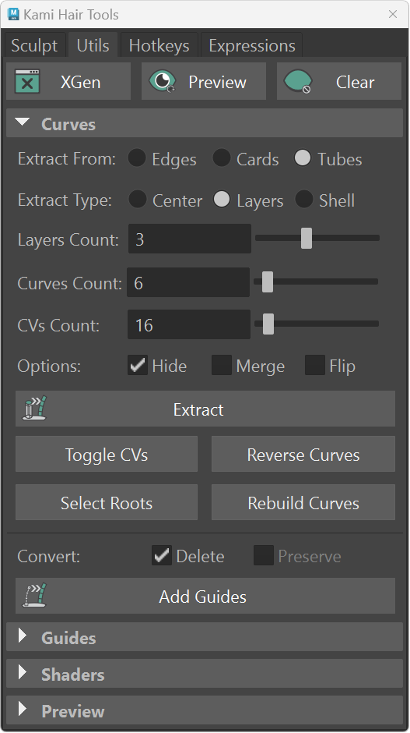Click the Select Roots button
410x733 pixels.
tap(107, 502)
